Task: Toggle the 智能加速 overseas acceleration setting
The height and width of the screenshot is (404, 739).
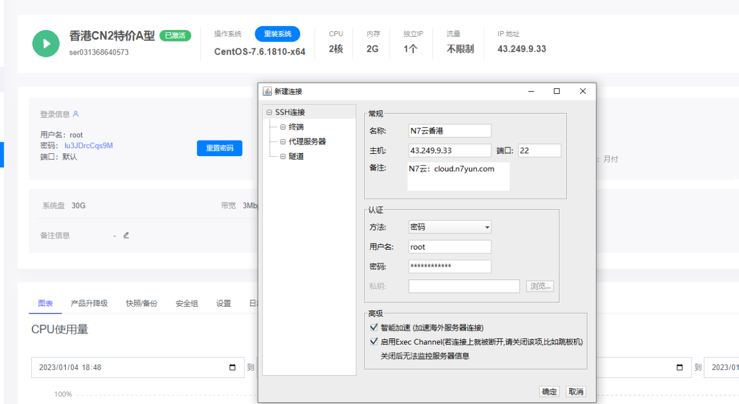Action: click(x=374, y=327)
